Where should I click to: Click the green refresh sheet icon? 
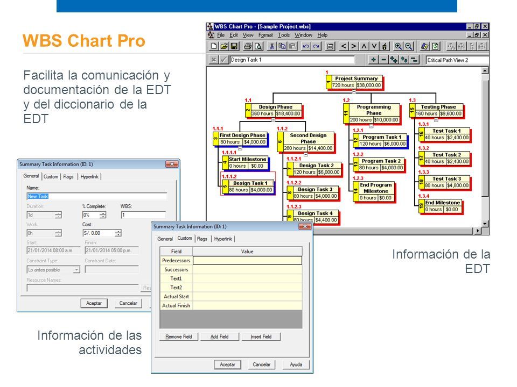(435, 46)
